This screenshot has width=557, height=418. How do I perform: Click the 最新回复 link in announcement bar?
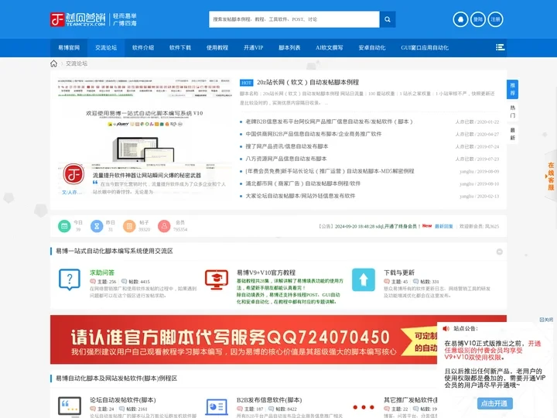point(444,226)
